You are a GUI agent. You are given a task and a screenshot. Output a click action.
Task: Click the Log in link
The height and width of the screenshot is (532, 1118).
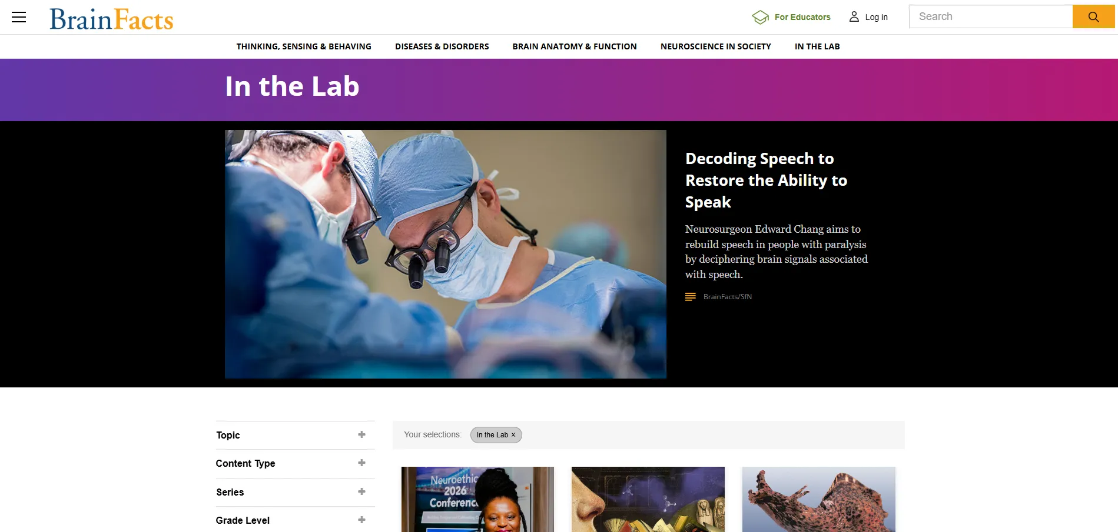[876, 17]
